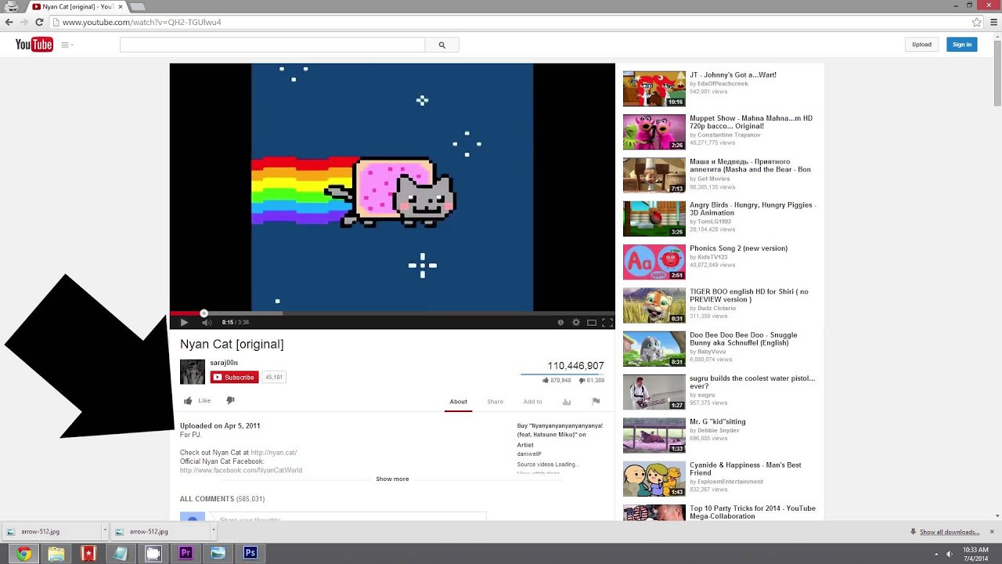Viewport: 1002px width, 564px height.
Task: Open Muppet Show Mahna Mahna video title
Action: click(x=751, y=122)
